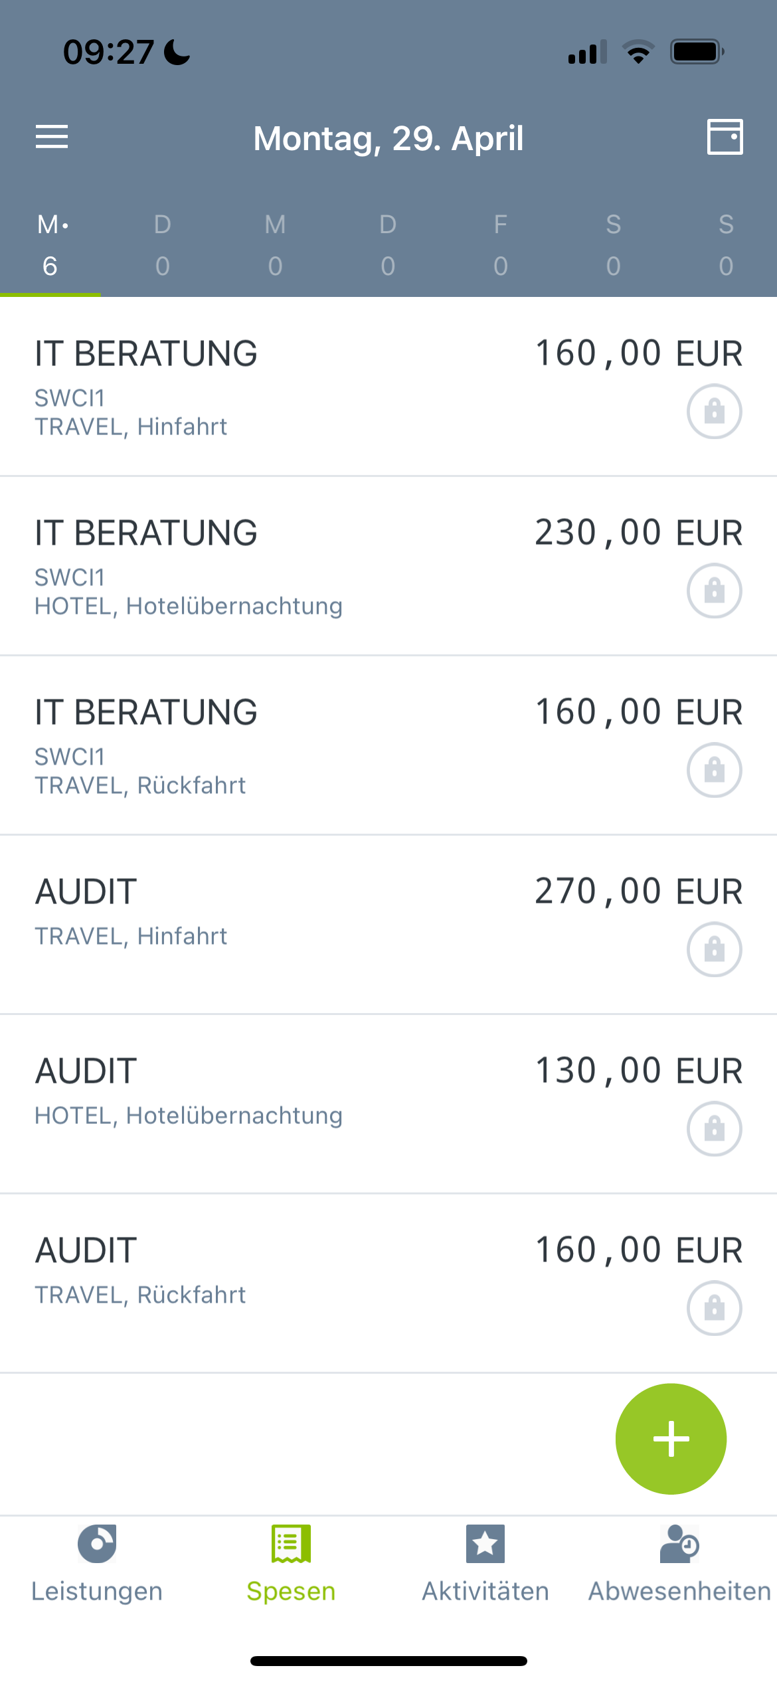Open the Leistungen tab
Viewport: 777px width, 1682px height.
[x=97, y=1564]
